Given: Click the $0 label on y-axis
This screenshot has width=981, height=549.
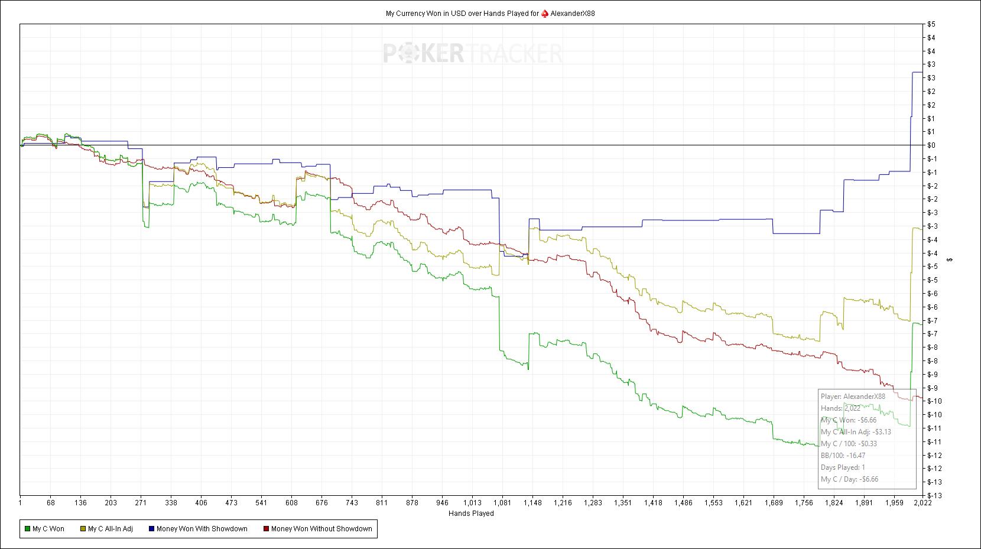Looking at the screenshot, I should pyautogui.click(x=931, y=145).
